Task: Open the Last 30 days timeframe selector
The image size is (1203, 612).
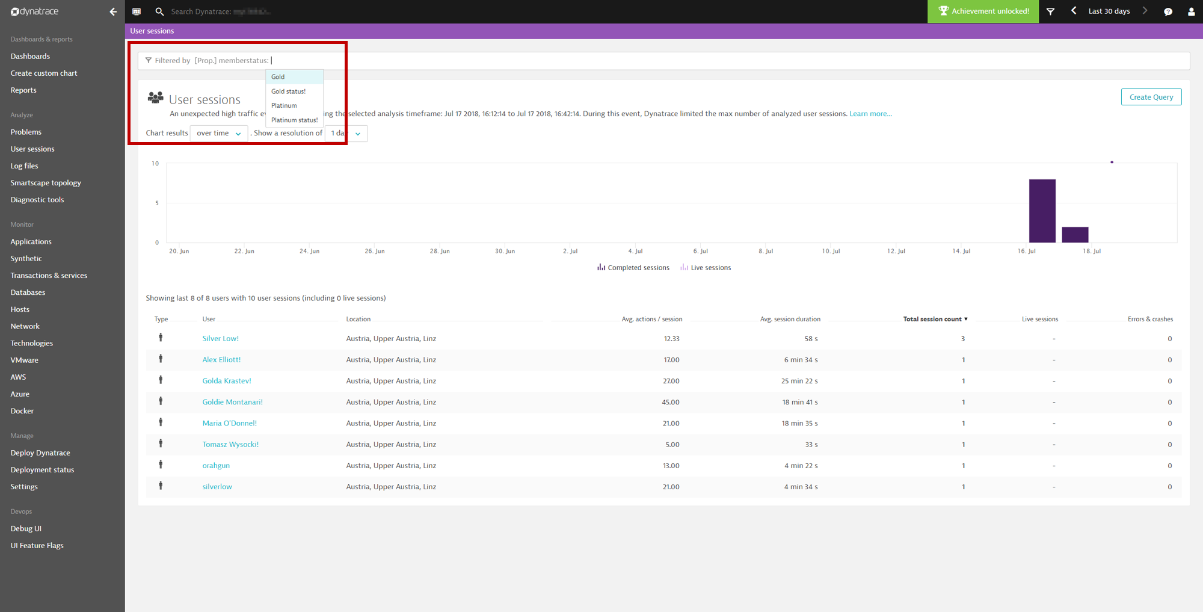Action: (x=1109, y=11)
